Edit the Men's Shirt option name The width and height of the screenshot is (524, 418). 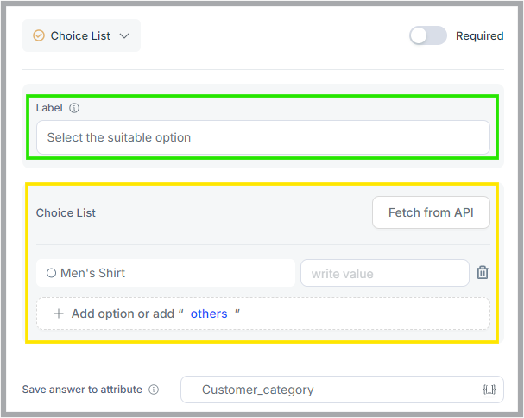point(166,273)
